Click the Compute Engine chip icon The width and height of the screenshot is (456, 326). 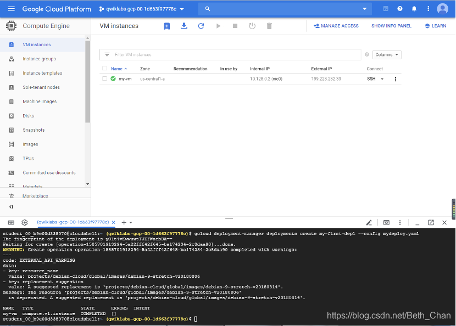[11, 26]
